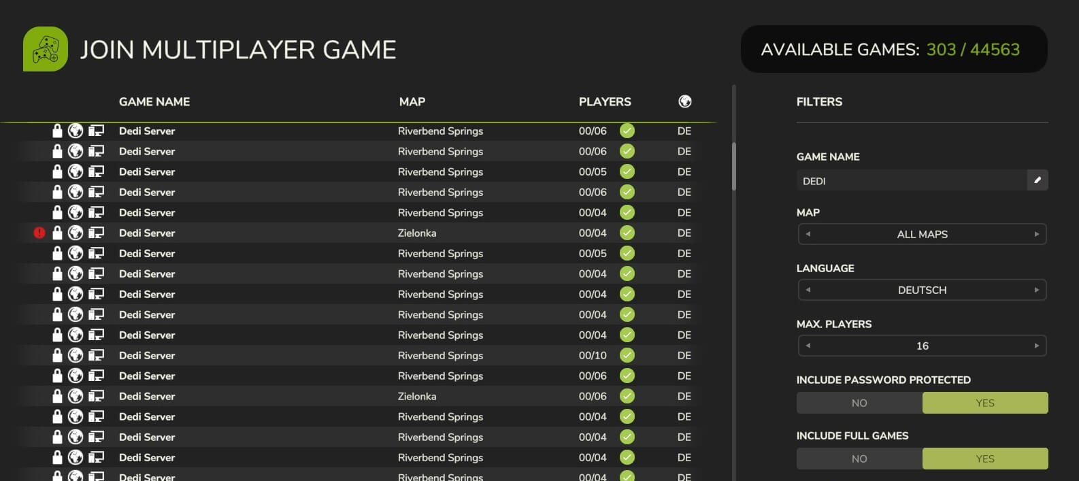
Task: Click crossplay device icon on Zielonka 00/06 row
Action: click(97, 396)
